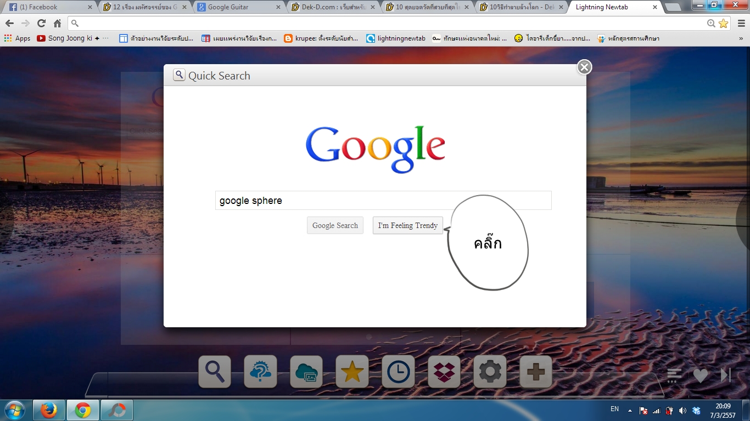Open the clock history dock icon
The width and height of the screenshot is (750, 421).
pos(398,372)
